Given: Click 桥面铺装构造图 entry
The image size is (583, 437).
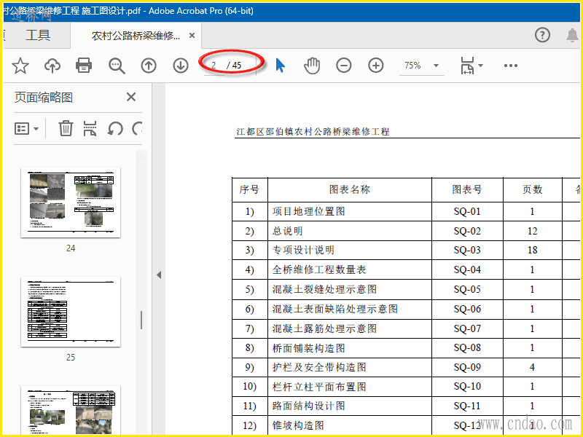Looking at the screenshot, I should click(308, 348).
